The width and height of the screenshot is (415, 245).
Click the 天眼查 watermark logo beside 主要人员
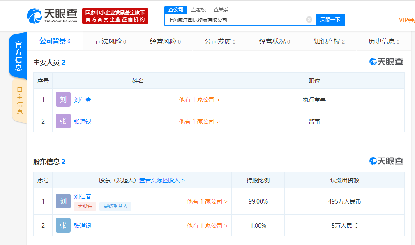386,62
